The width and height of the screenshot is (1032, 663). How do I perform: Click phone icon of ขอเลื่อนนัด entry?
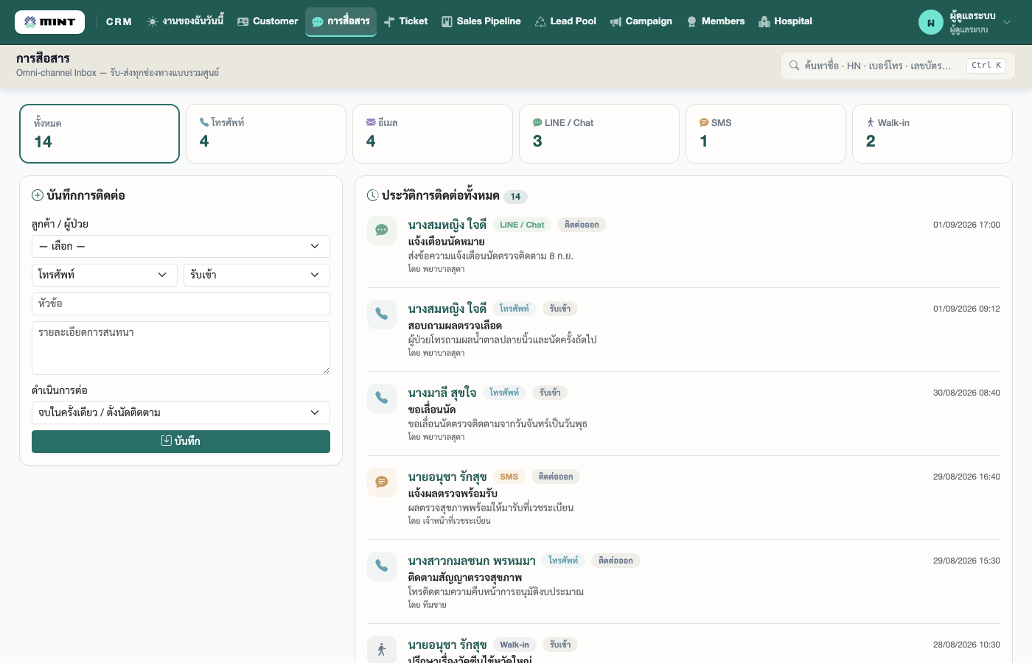(382, 399)
